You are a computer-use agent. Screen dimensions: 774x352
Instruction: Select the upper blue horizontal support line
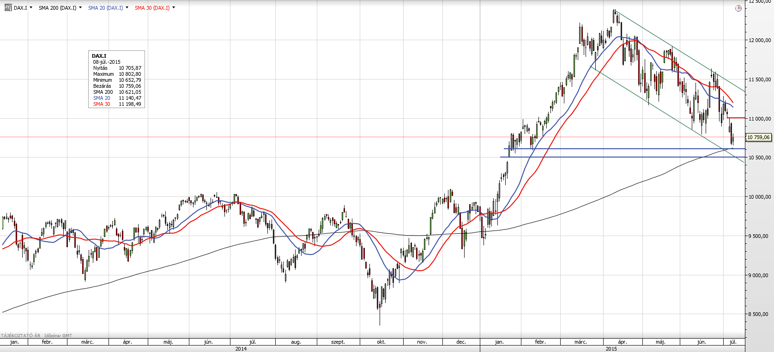coord(623,149)
